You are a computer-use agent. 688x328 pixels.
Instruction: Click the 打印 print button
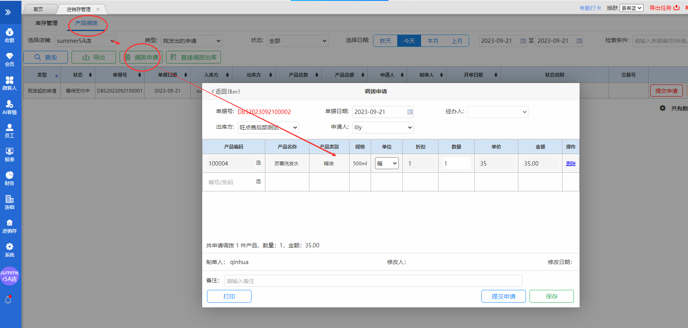229,296
